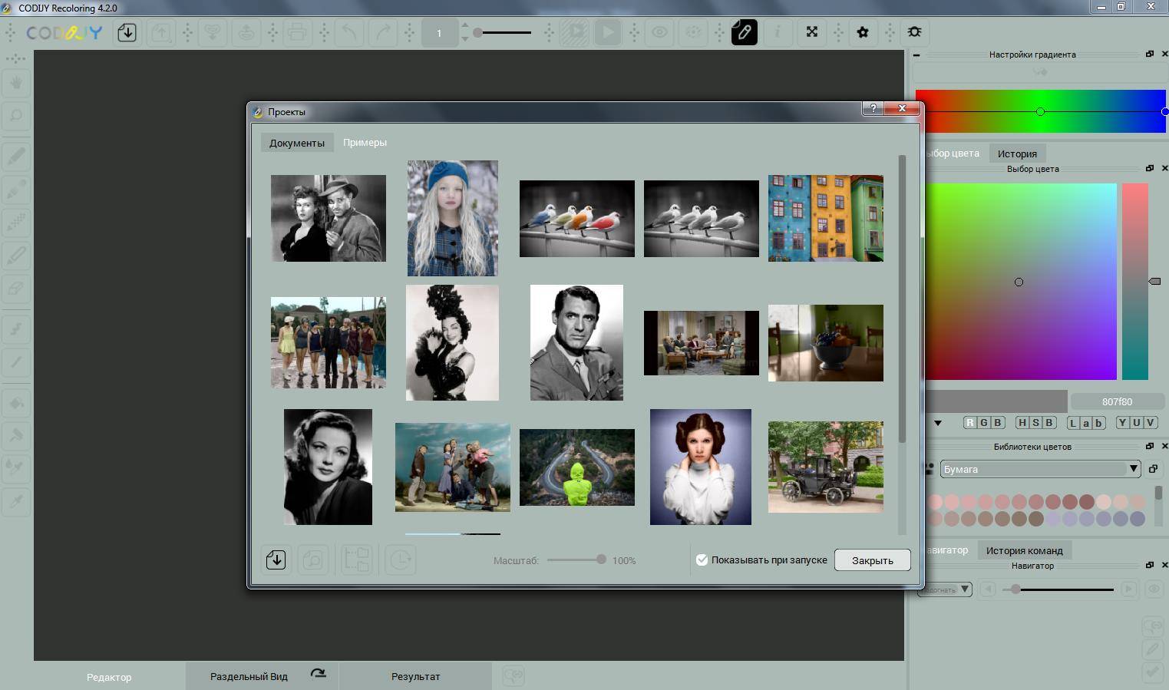
Task: Click the bug report icon in the toolbar
Action: pos(914,32)
